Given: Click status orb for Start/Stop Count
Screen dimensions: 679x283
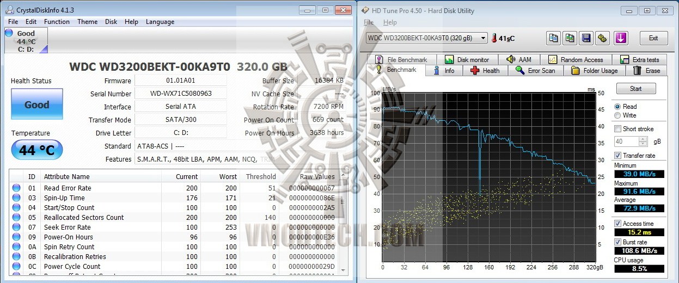Looking at the screenshot, I should (x=16, y=207).
